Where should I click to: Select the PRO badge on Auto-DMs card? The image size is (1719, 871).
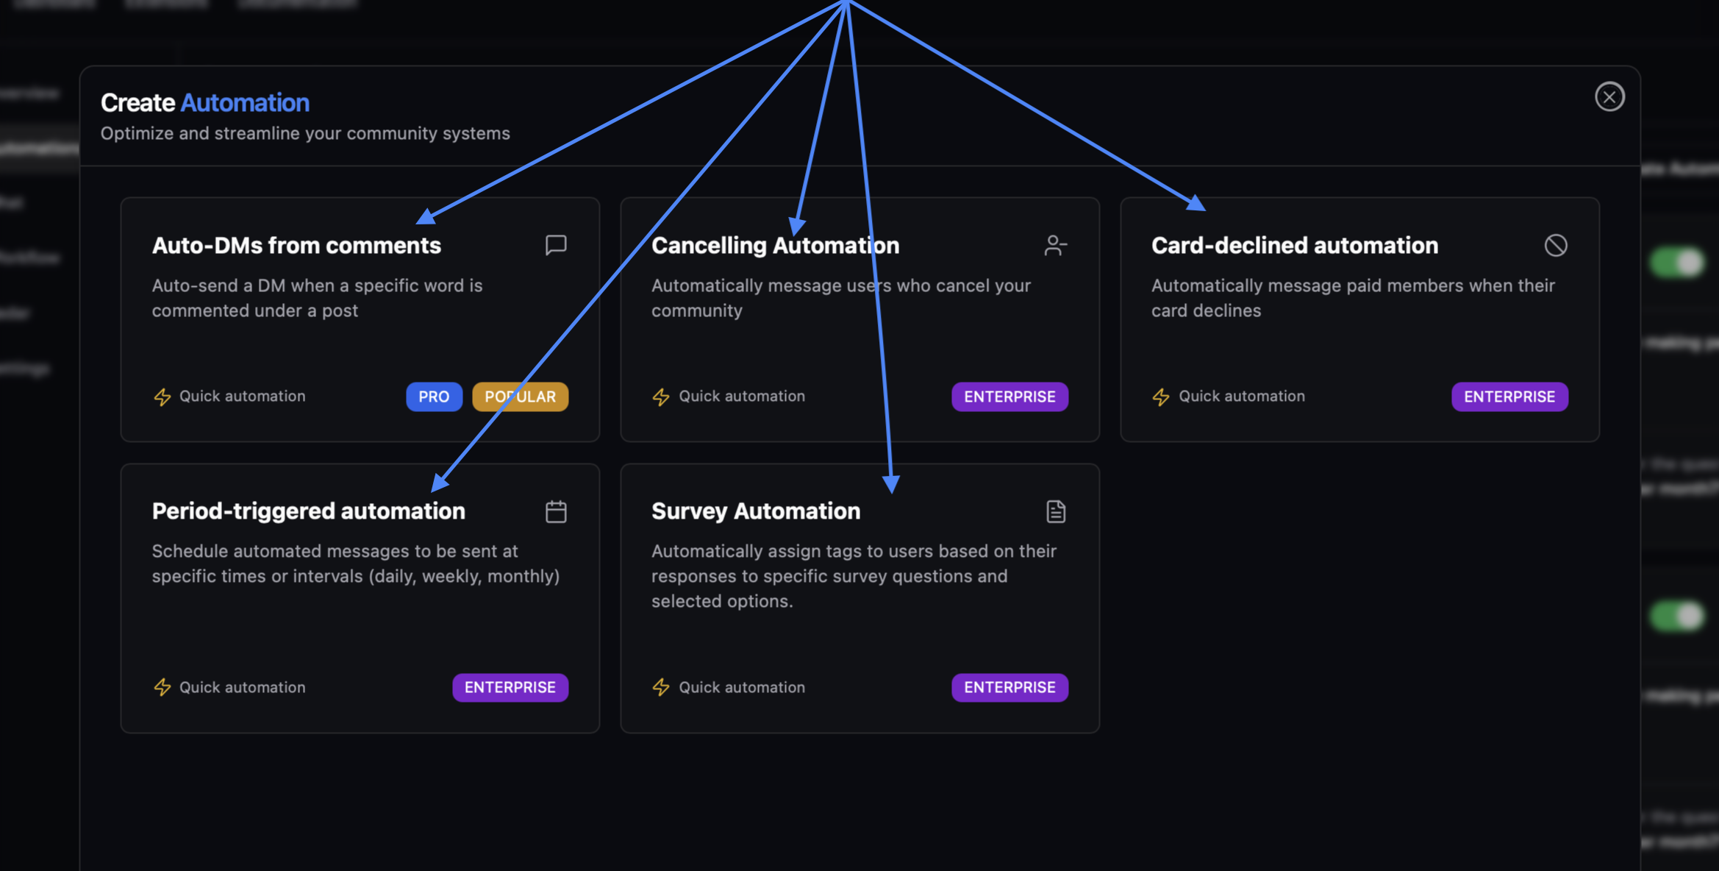434,397
